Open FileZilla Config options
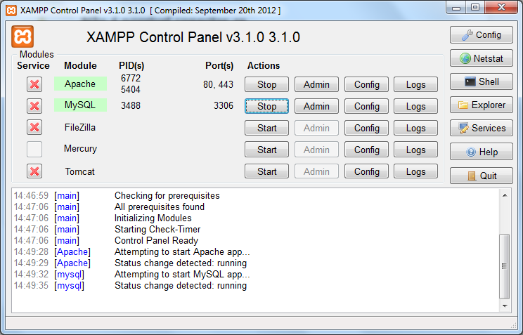523x335 pixels. (x=366, y=128)
